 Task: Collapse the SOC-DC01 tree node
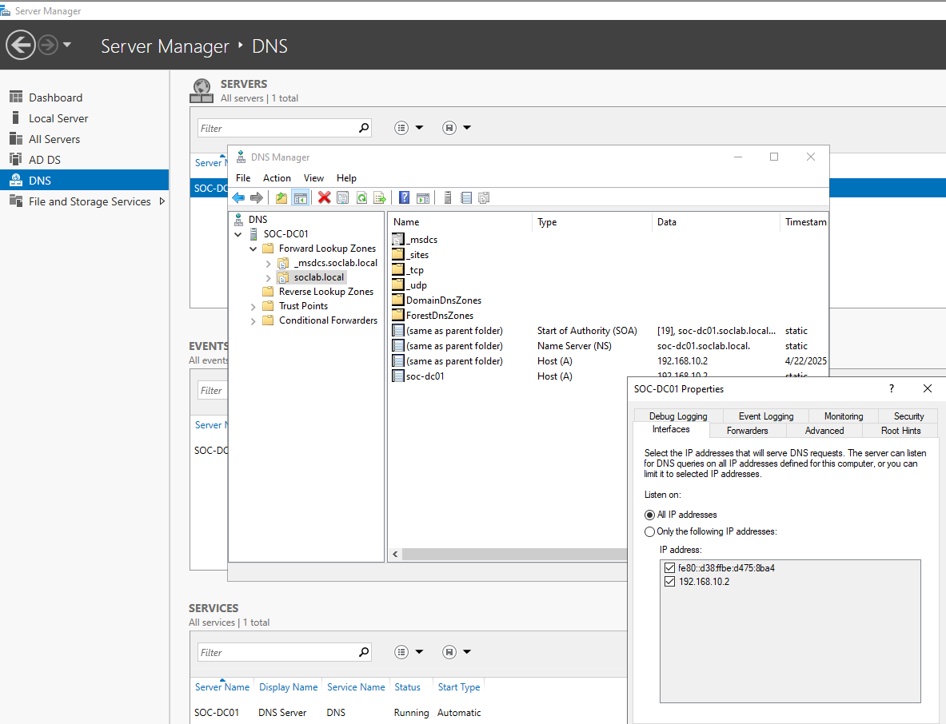click(238, 234)
